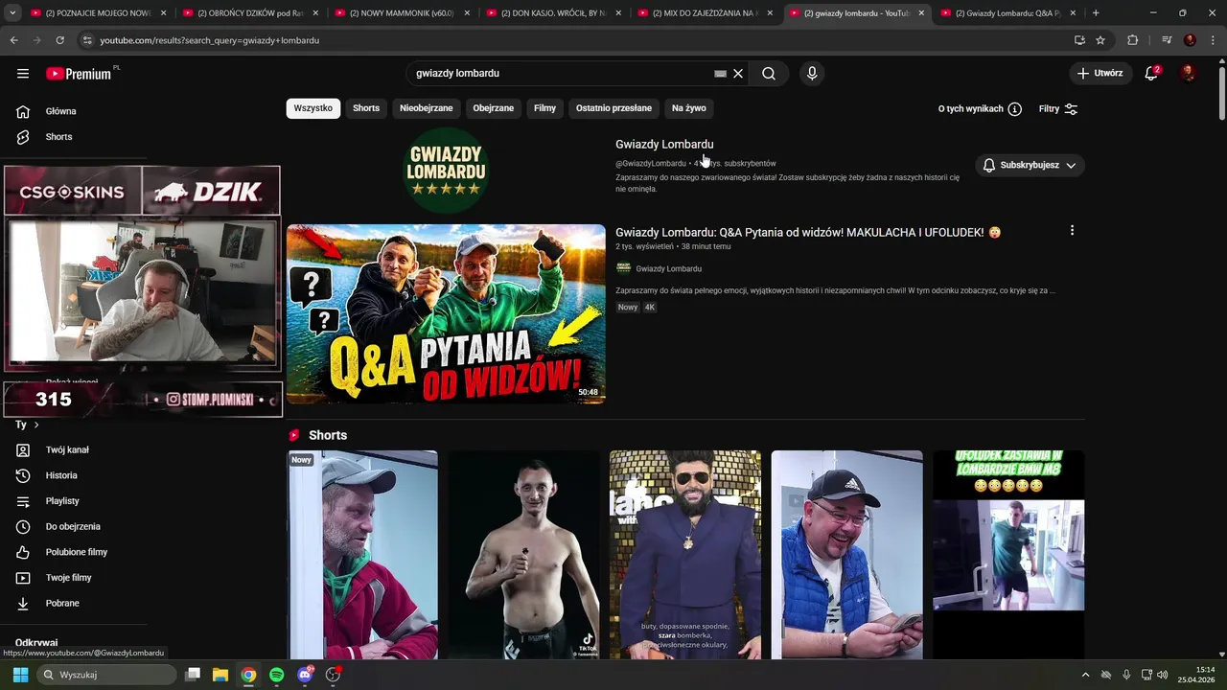Expand the Ty section chevron
This screenshot has width=1227, height=690.
[x=36, y=425]
